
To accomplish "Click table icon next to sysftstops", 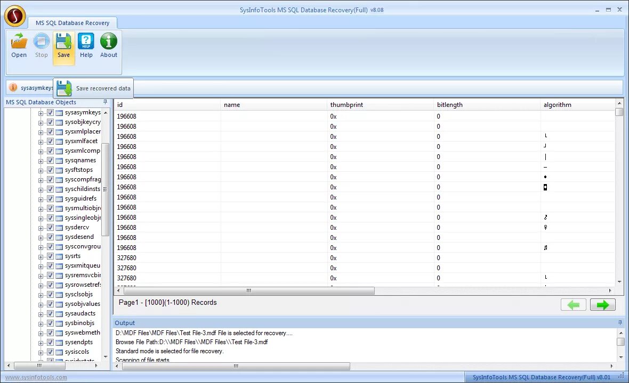I will [59, 171].
